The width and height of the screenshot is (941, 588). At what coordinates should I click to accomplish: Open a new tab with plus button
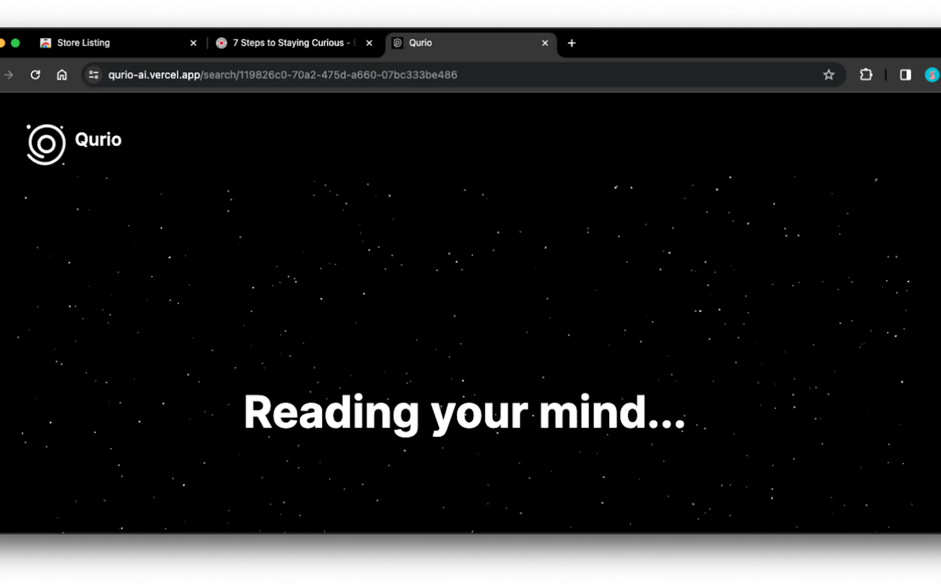[x=571, y=43]
